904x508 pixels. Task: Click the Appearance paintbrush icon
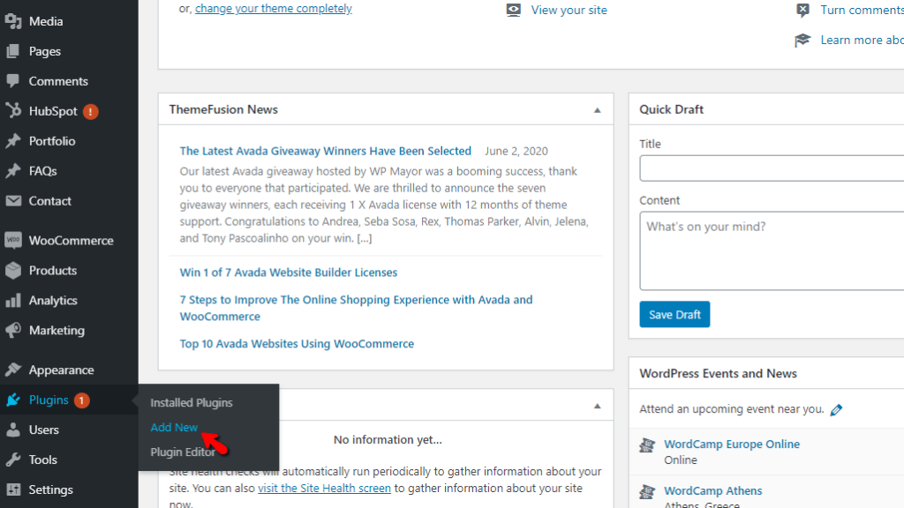point(13,370)
